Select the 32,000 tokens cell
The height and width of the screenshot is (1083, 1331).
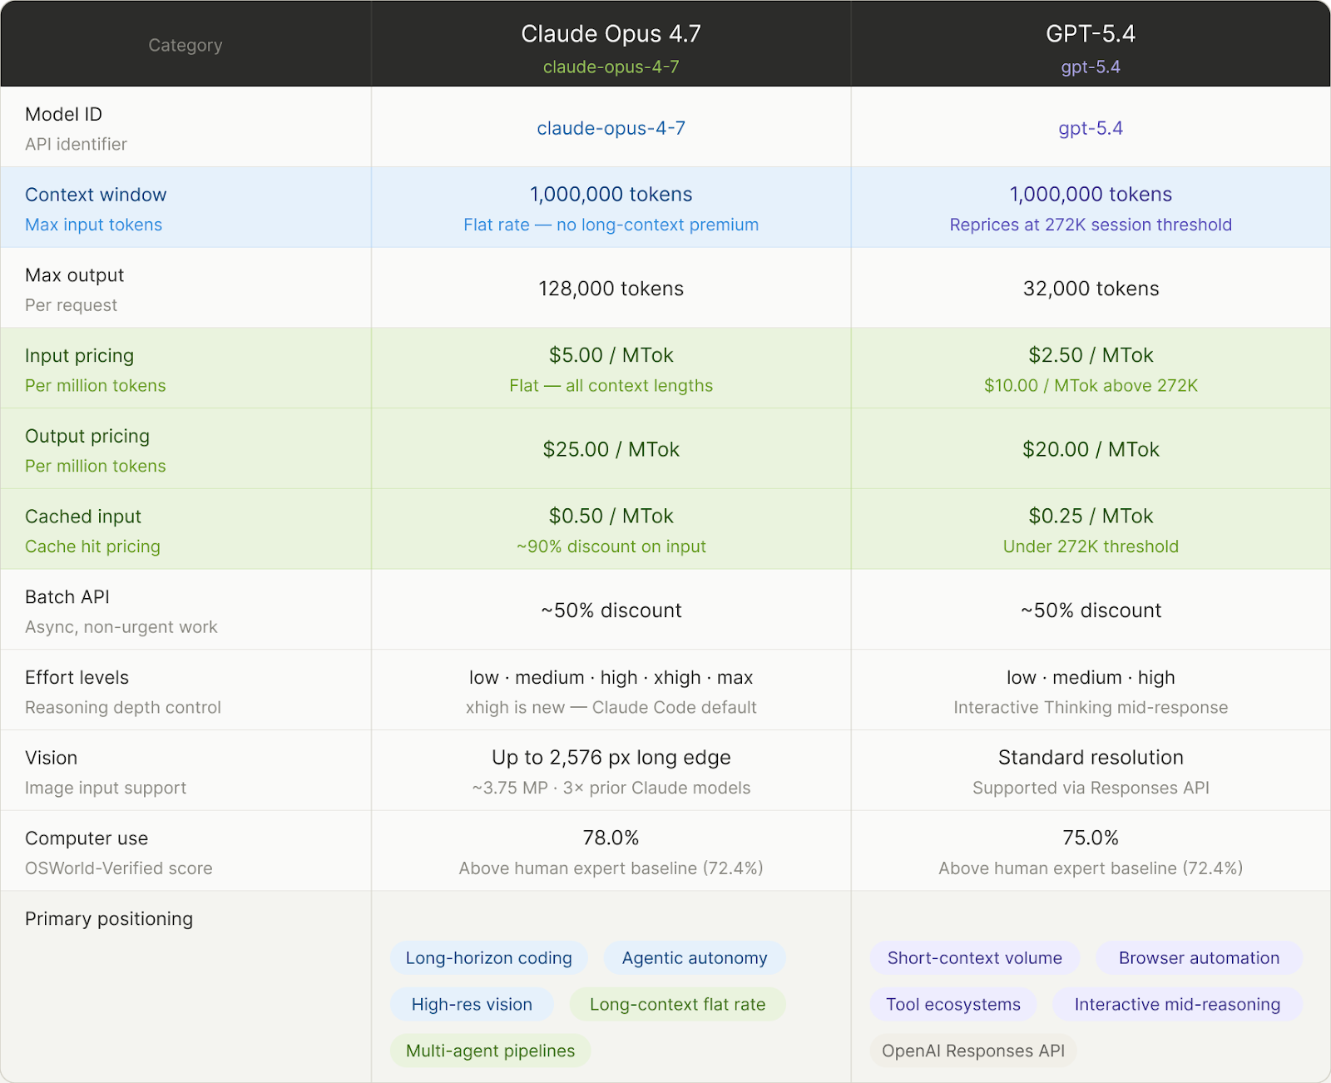pyautogui.click(x=1091, y=289)
